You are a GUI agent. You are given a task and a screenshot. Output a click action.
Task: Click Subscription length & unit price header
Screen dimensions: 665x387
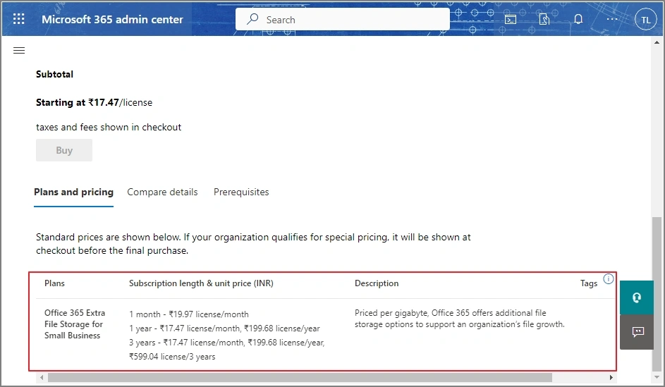(201, 283)
